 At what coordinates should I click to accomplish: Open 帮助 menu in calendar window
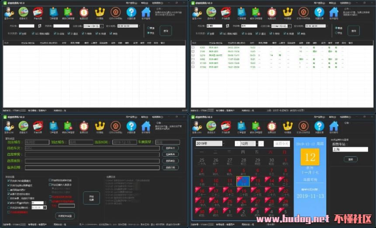[332, 117]
